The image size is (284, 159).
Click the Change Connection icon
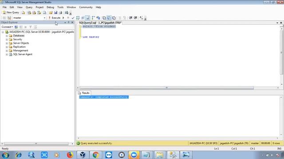pyautogui.click(x=9, y=18)
